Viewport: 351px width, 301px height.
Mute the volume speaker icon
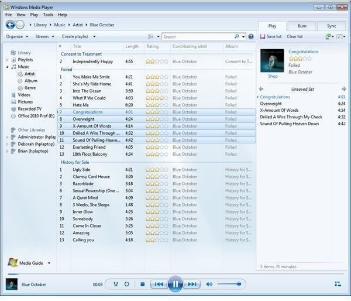pos(209,284)
